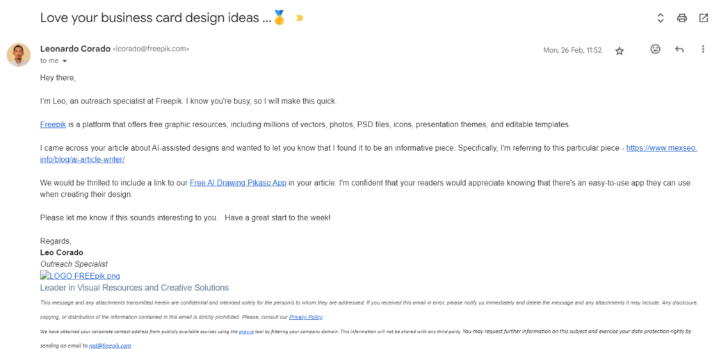712x358 pixels.
Task: Open the Freepik link
Action: [x=53, y=124]
